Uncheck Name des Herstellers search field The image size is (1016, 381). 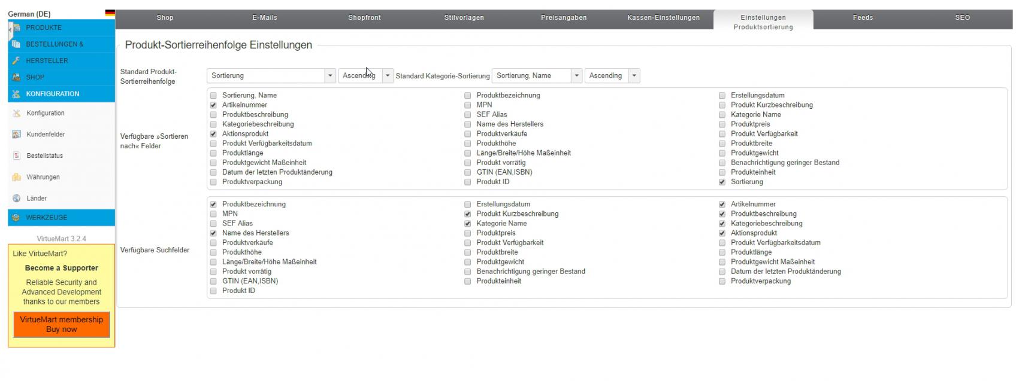pos(213,233)
